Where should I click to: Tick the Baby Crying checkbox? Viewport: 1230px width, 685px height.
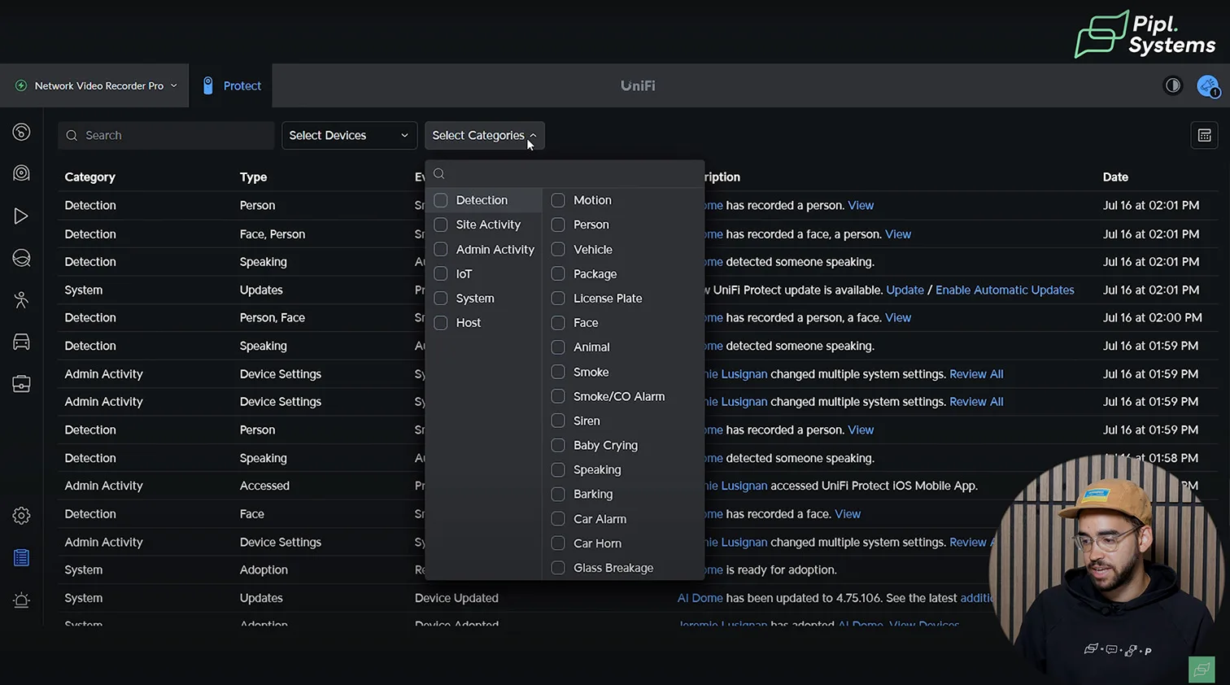coord(558,445)
